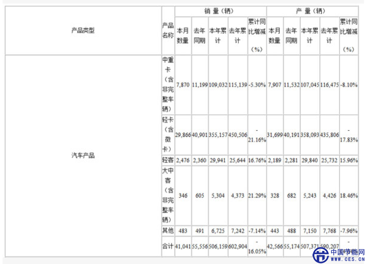Image resolution: width=365 pixels, height=264 pixels.
Task: Click the 7,870 monthly sales cell
Action: [183, 85]
